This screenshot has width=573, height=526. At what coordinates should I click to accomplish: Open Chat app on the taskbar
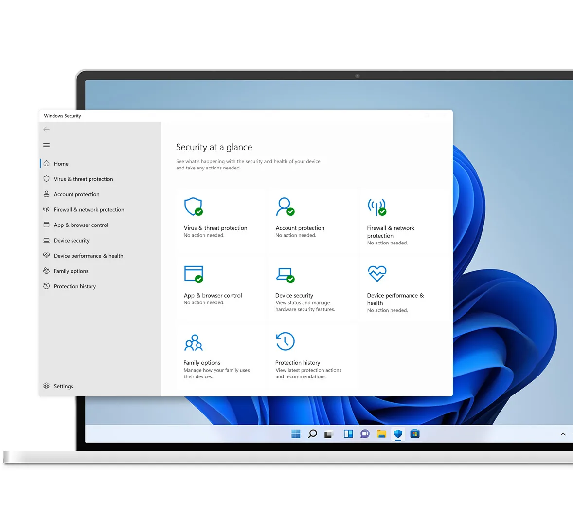[365, 434]
